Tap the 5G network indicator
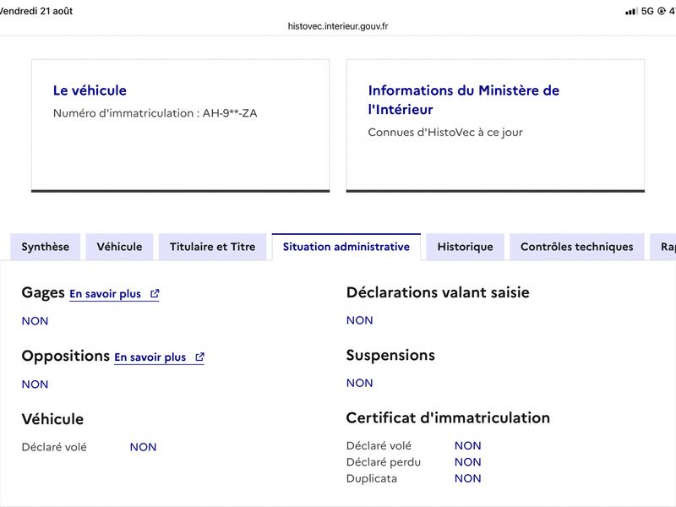Screen dimensions: 676x507 [x=647, y=11]
